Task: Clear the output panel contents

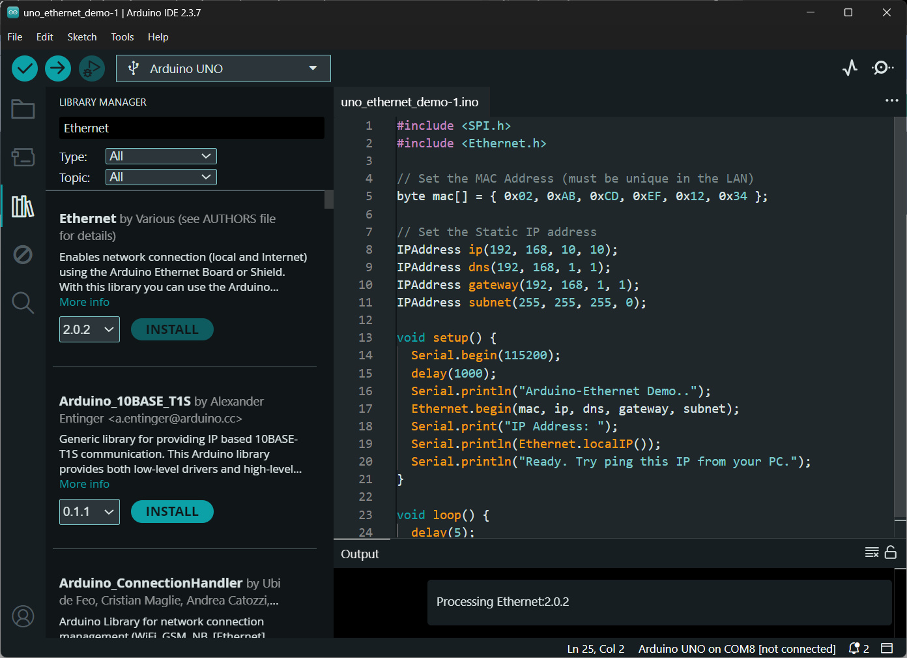Action: 871,552
